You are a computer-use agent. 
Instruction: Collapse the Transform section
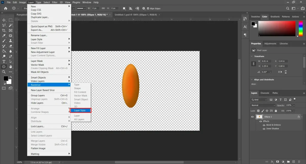point(252,56)
